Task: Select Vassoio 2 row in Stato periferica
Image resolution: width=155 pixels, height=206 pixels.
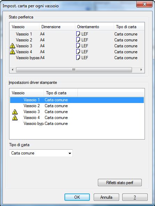Action: tap(77, 40)
